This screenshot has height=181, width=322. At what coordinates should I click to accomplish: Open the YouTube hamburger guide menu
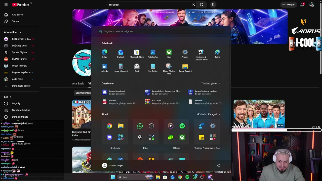point(6,5)
